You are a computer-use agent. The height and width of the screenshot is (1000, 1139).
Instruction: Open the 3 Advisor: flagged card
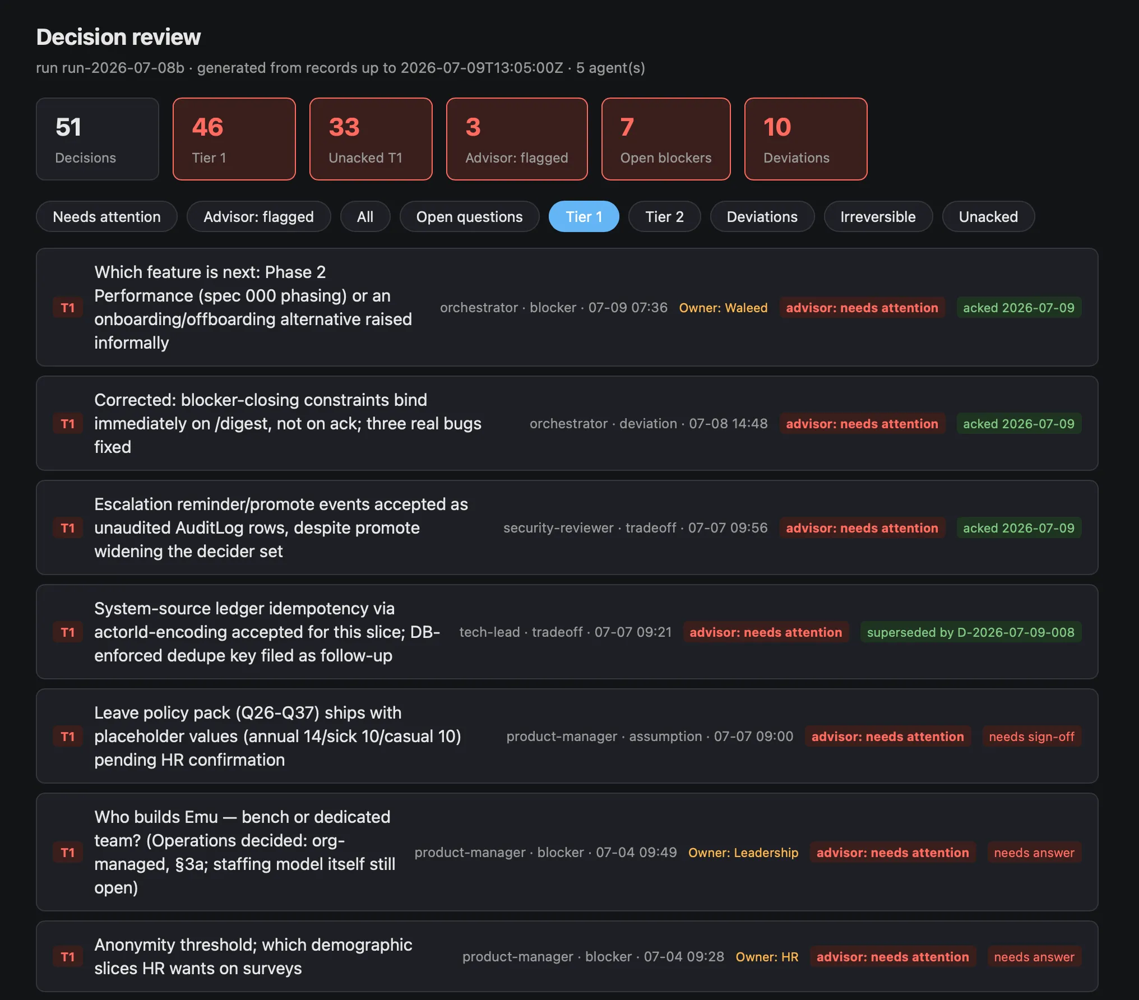(517, 139)
